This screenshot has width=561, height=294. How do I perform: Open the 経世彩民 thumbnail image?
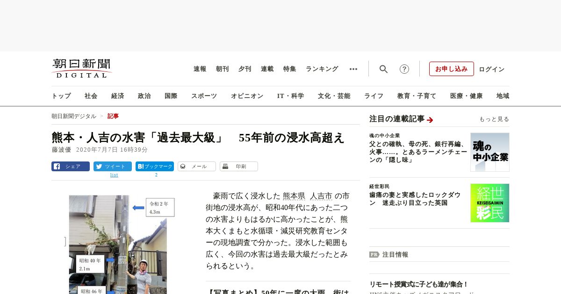(x=490, y=203)
